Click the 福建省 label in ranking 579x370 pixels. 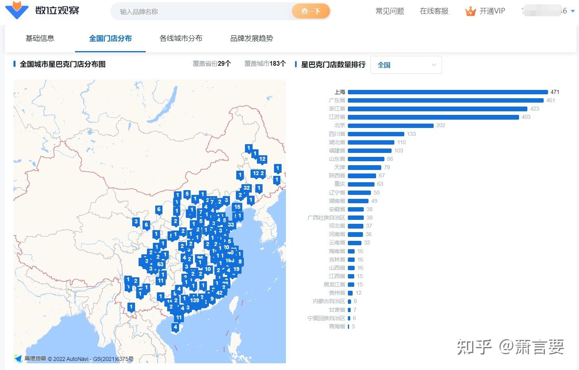point(337,151)
